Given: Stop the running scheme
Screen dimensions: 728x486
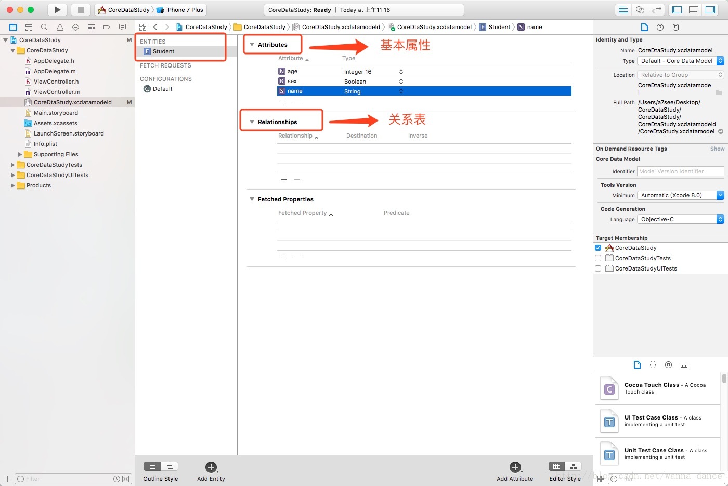Looking at the screenshot, I should coord(81,10).
